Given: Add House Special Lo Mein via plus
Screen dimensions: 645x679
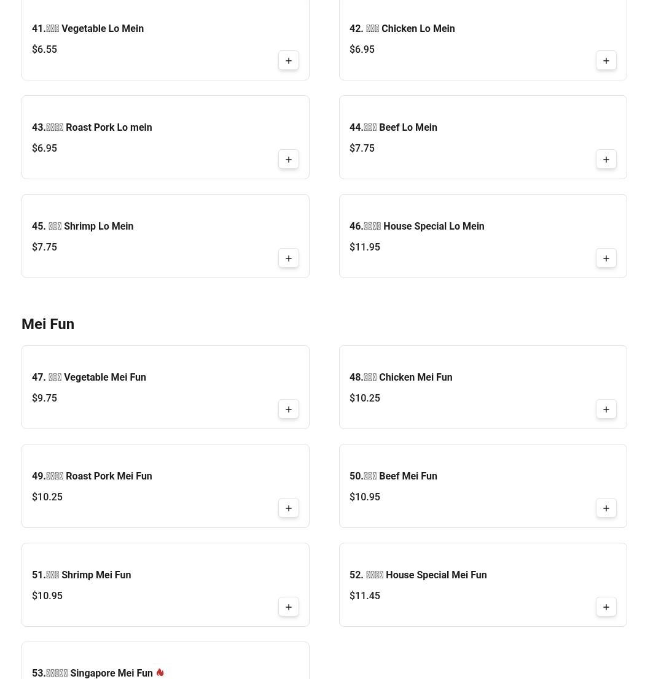Looking at the screenshot, I should pyautogui.click(x=606, y=258).
